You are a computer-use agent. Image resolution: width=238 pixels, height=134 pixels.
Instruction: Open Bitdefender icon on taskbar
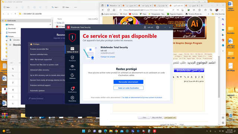154,131
